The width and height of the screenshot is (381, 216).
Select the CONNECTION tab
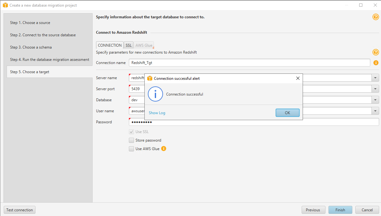(110, 45)
